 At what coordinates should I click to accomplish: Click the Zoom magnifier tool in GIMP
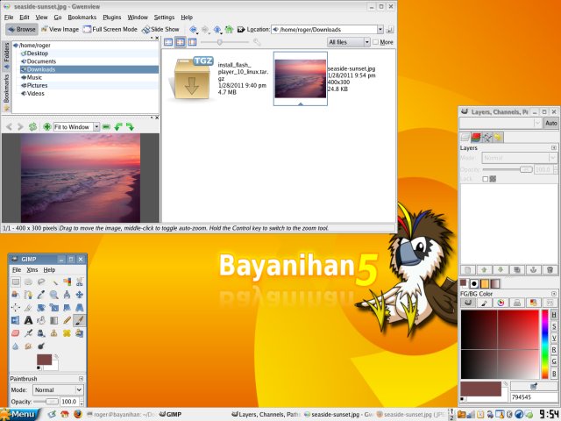(53, 295)
